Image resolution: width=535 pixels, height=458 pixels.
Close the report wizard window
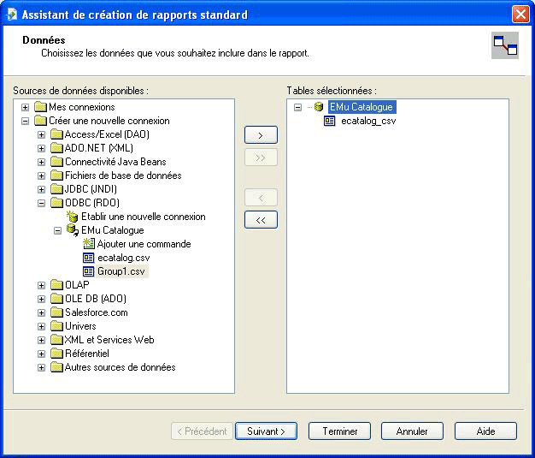(x=520, y=15)
